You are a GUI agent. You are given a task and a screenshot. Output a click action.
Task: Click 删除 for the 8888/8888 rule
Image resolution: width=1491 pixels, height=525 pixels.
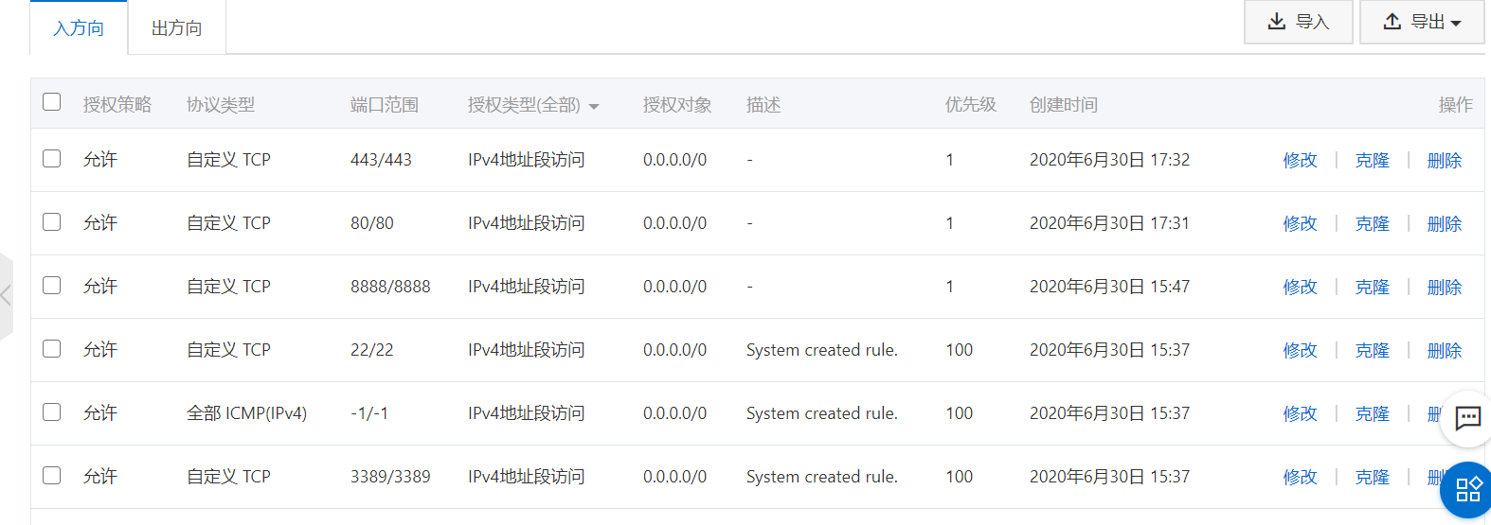pyautogui.click(x=1444, y=288)
